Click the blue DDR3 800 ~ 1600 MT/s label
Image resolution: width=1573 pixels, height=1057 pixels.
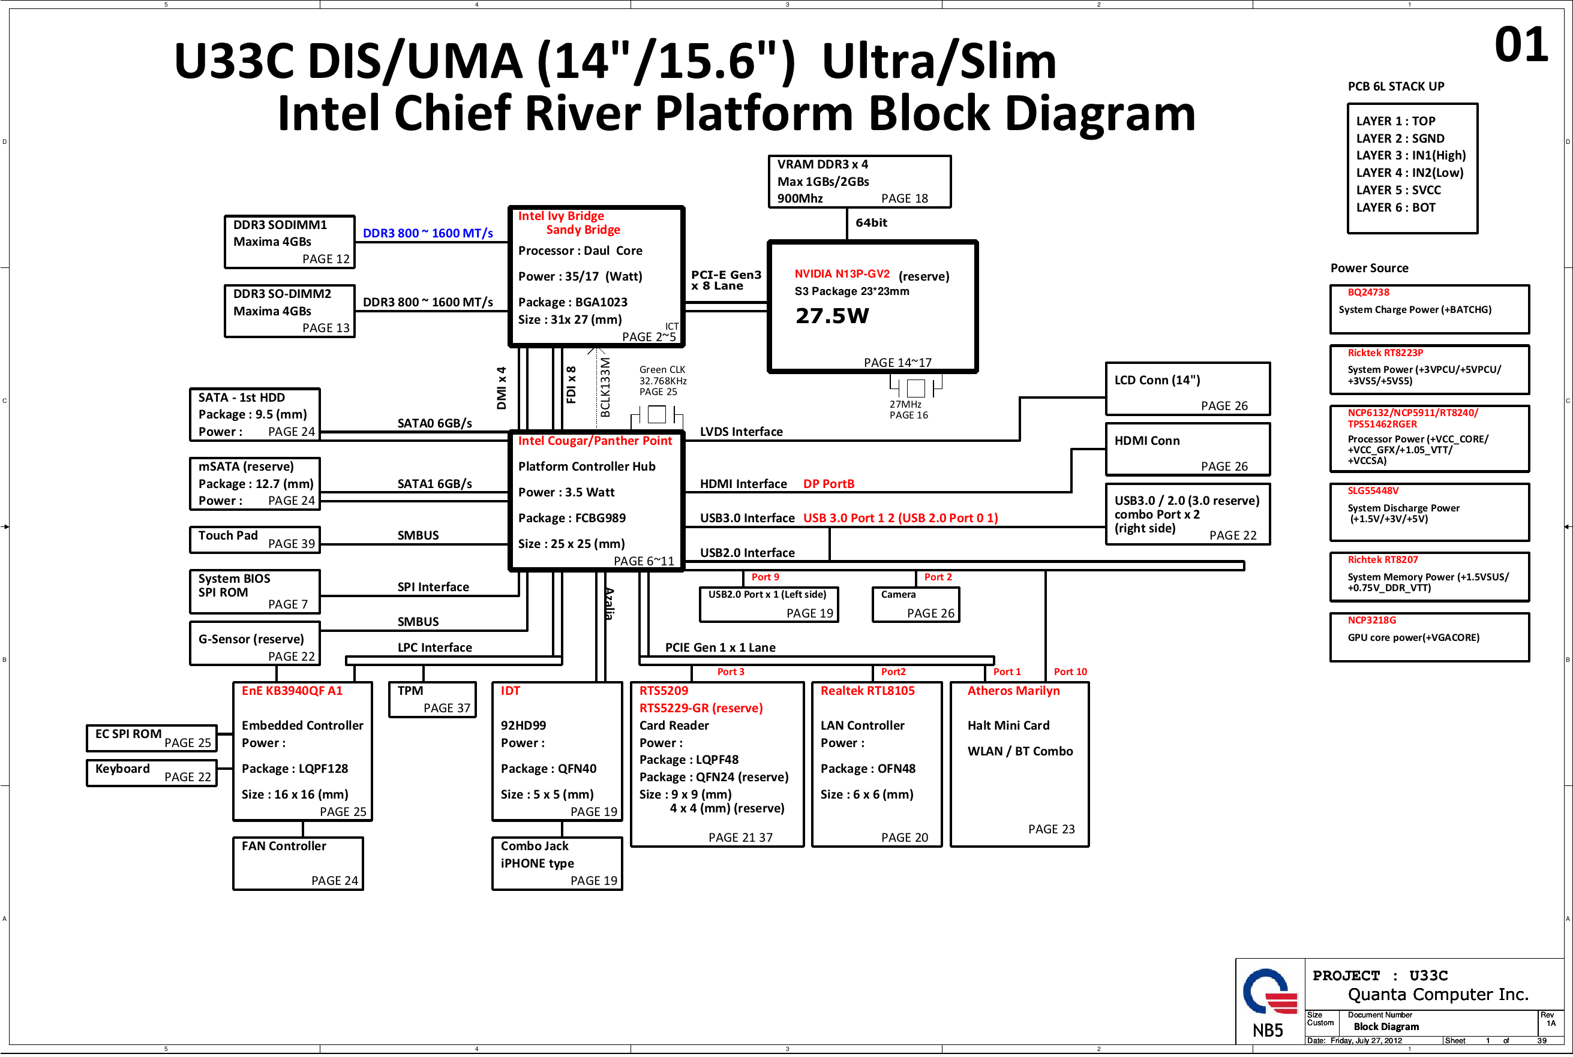tap(428, 233)
